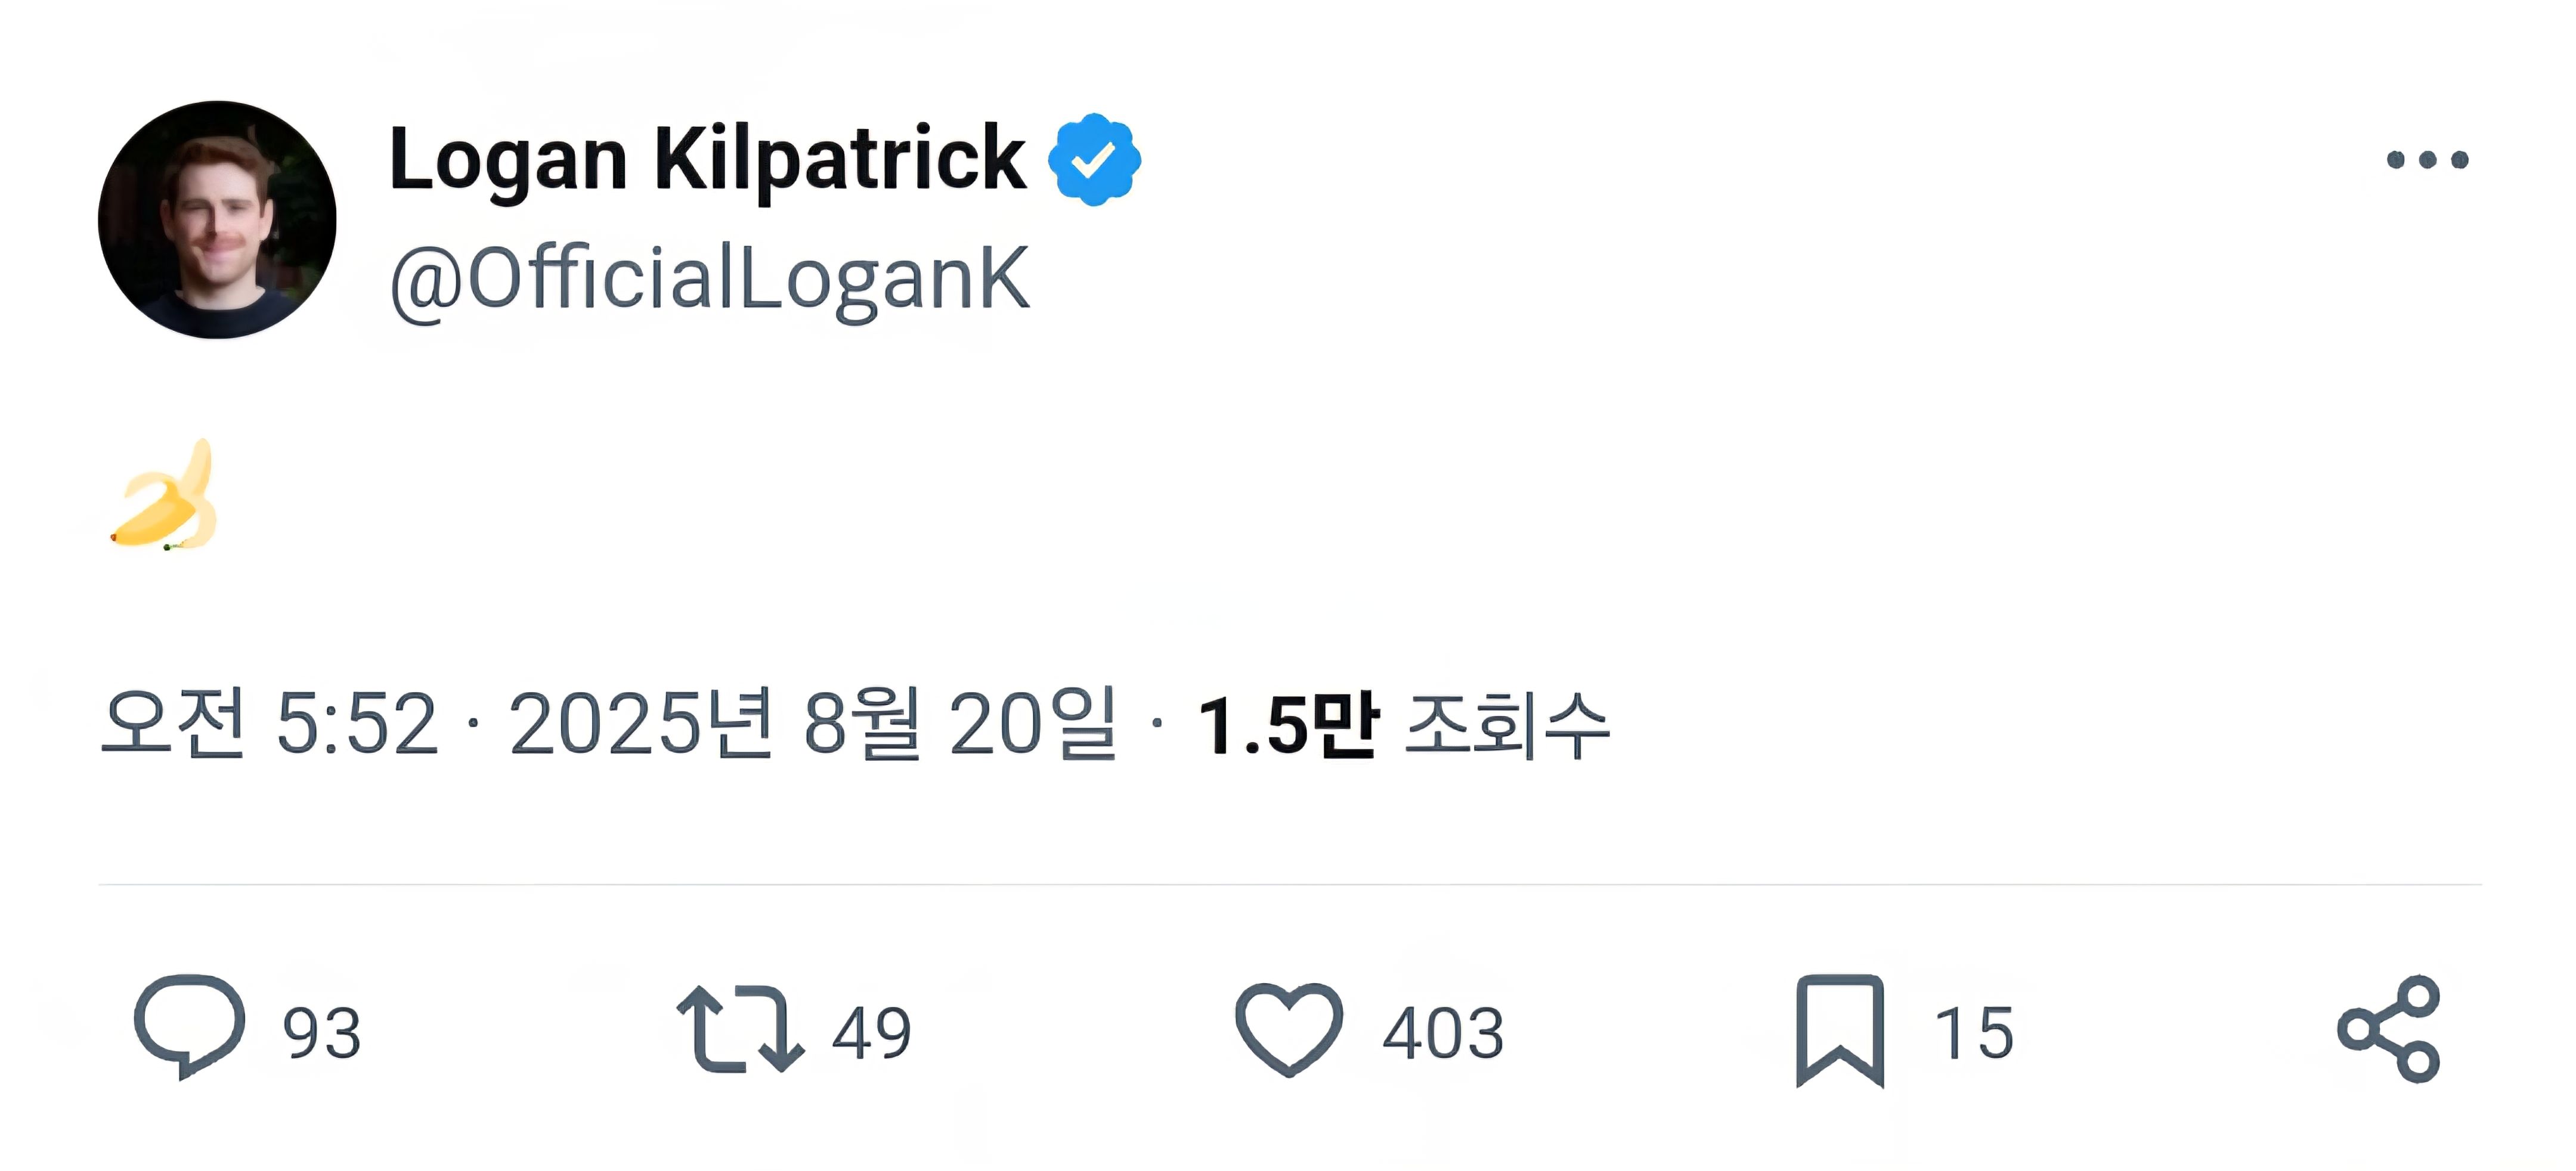This screenshot has width=2576, height=1171.
Task: Click the 49 reposts count
Action: [x=871, y=1033]
